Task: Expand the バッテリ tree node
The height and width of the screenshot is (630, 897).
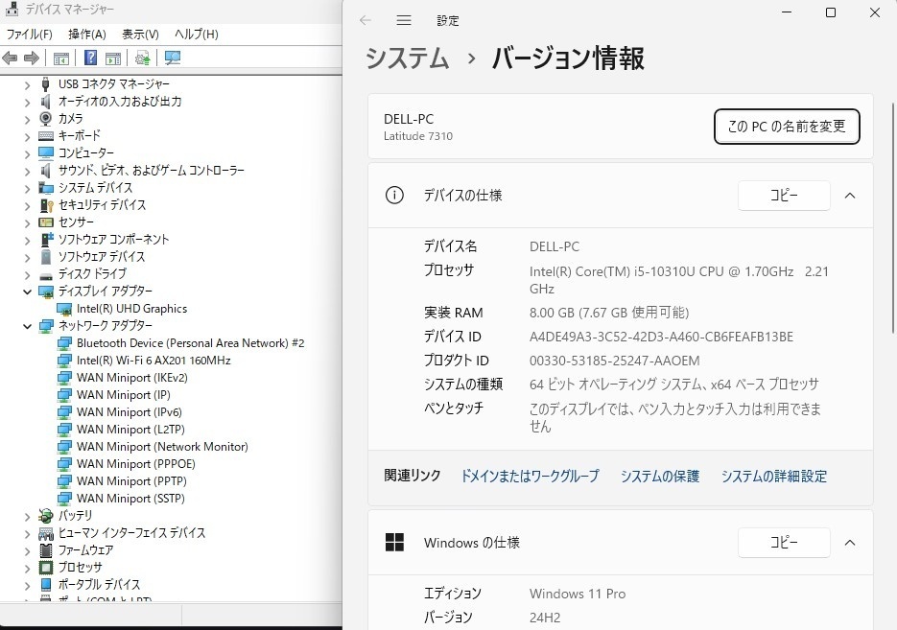Action: coord(27,517)
